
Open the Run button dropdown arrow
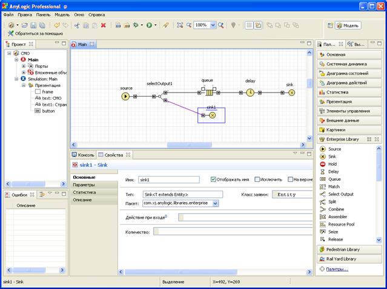coord(156,25)
